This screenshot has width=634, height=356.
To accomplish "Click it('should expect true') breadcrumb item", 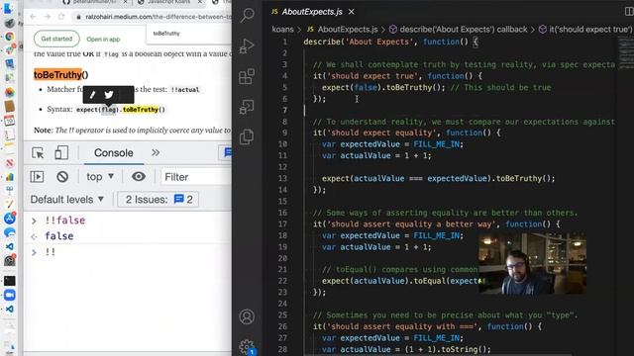I will 590,29.
